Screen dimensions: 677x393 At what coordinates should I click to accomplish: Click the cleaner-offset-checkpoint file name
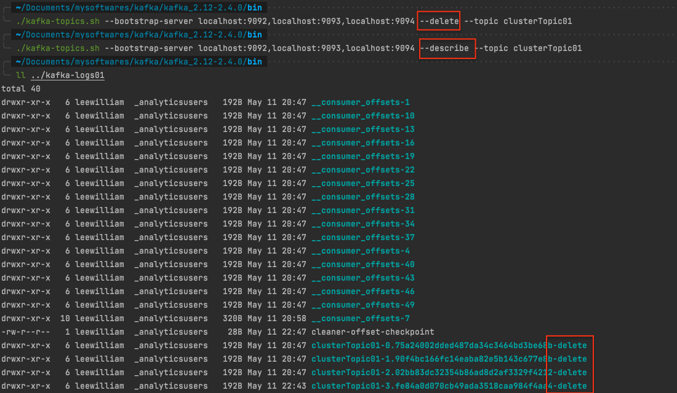372,332
